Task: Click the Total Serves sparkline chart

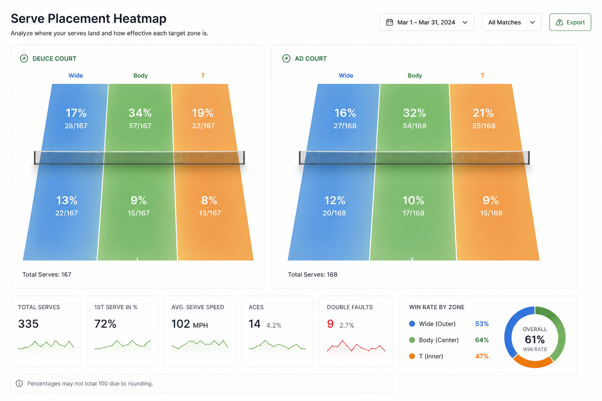Action: point(46,345)
